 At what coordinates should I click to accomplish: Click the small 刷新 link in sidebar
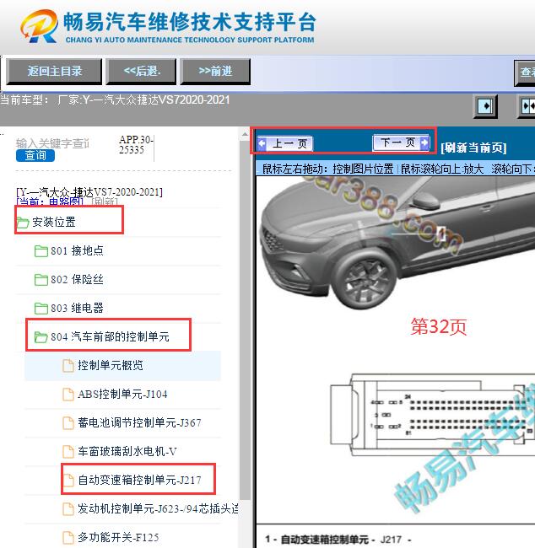pos(105,201)
